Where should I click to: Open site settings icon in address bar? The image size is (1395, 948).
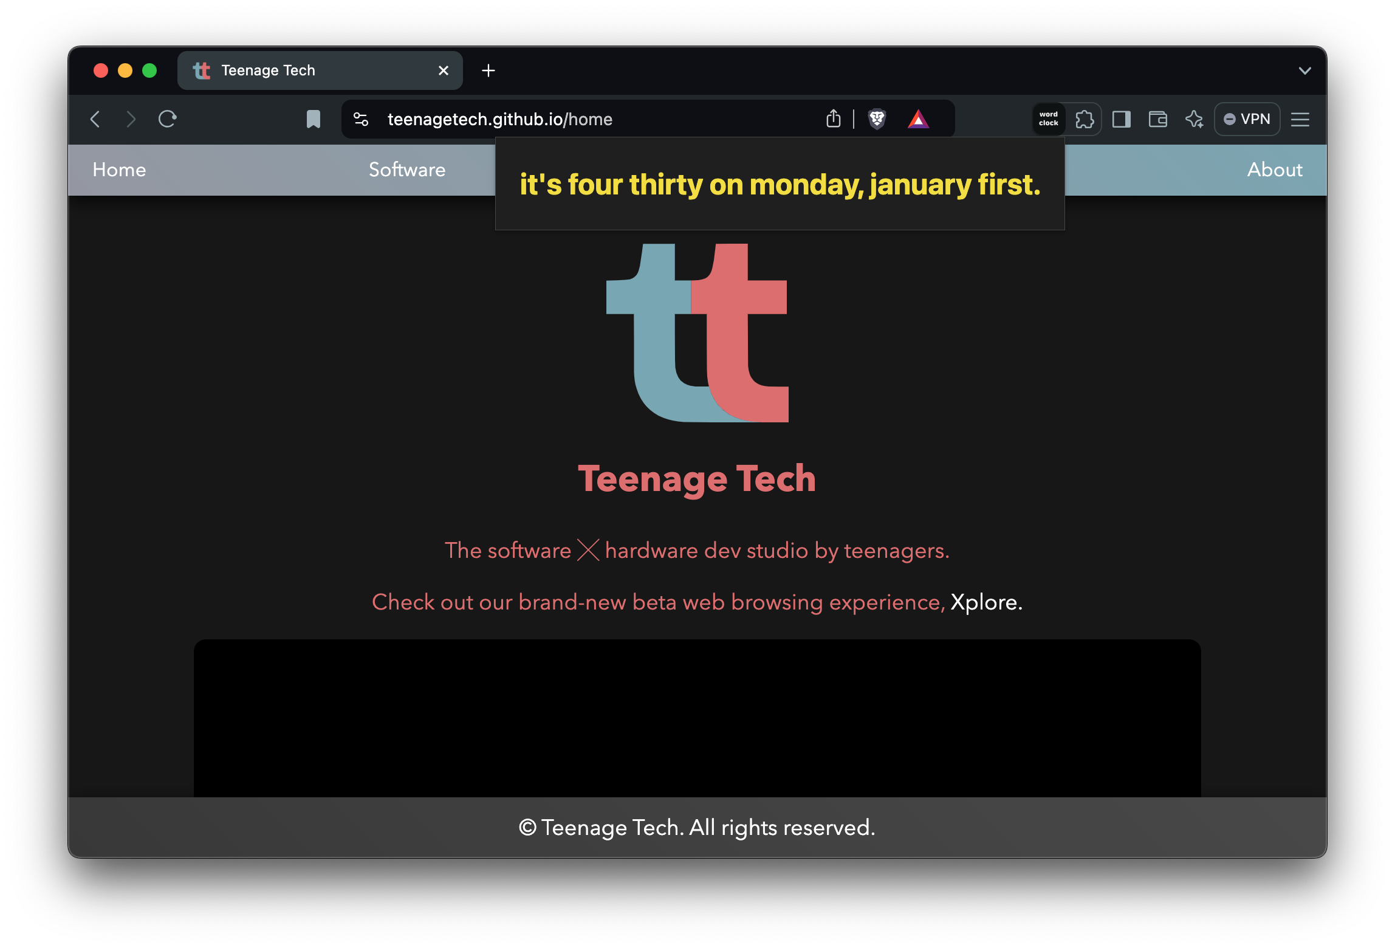coord(361,119)
